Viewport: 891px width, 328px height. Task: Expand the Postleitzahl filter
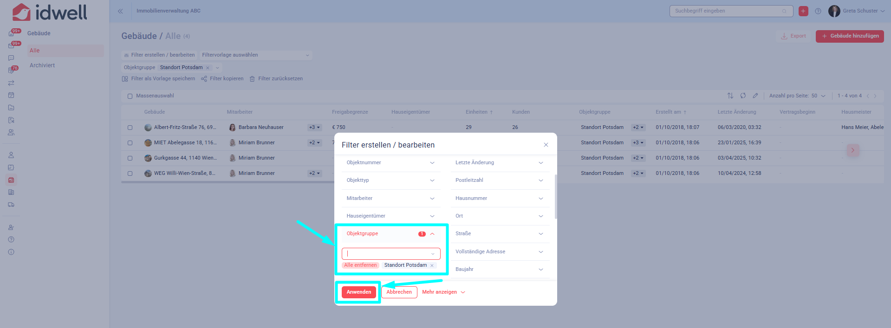point(499,180)
